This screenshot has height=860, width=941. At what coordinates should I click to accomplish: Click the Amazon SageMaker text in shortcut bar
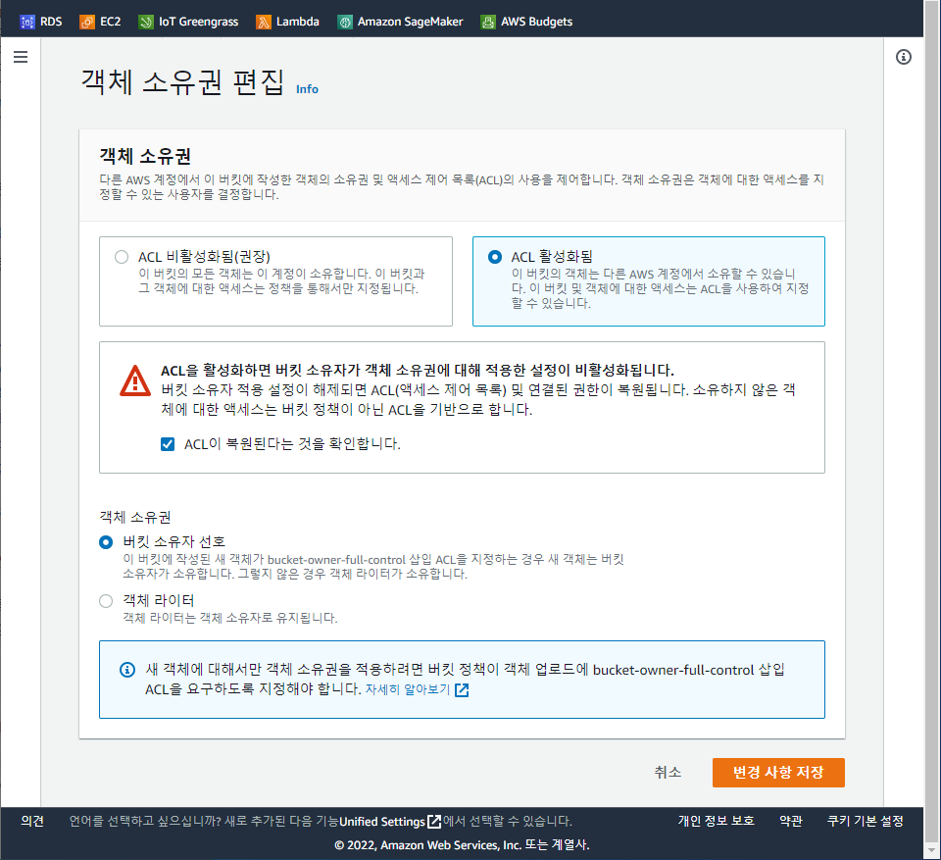(x=410, y=22)
